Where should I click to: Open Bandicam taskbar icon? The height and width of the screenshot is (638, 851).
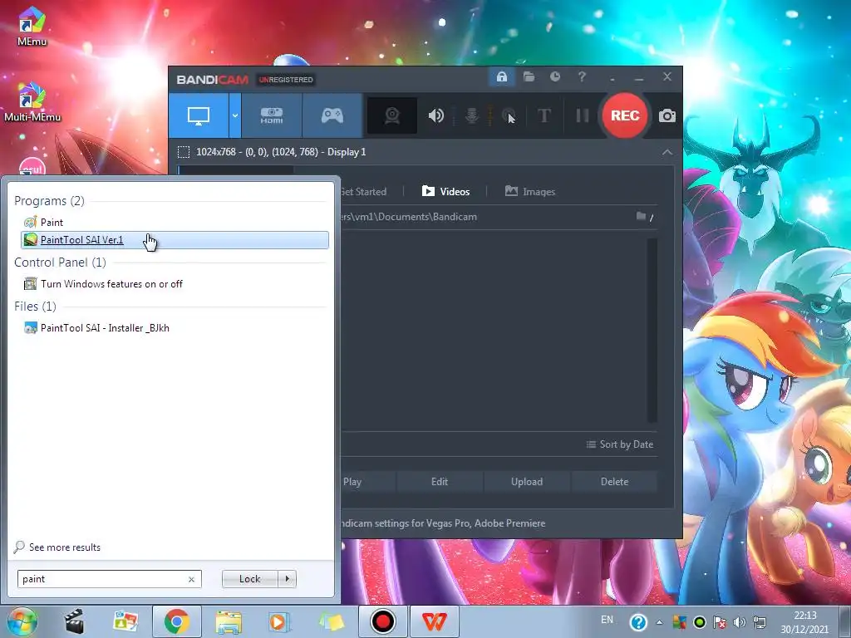click(382, 621)
